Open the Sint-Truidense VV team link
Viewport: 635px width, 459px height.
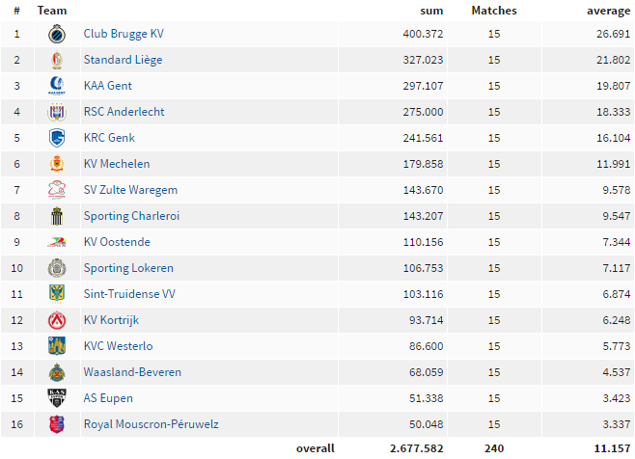[x=129, y=294]
